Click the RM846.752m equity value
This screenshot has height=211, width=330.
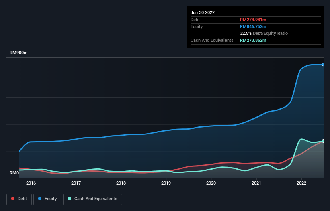point(253,26)
